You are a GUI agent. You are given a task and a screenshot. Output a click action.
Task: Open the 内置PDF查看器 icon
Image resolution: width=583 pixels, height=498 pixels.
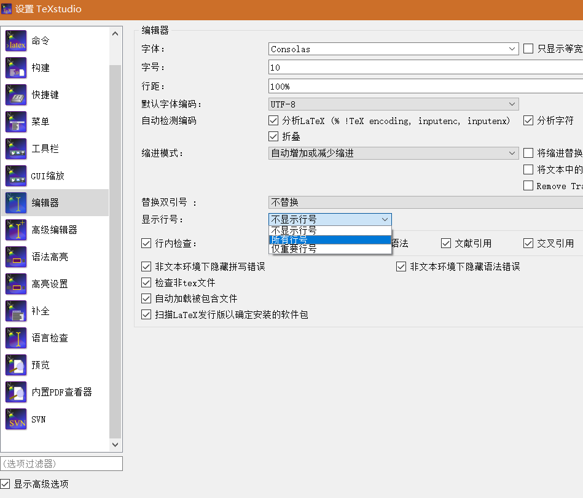16,392
